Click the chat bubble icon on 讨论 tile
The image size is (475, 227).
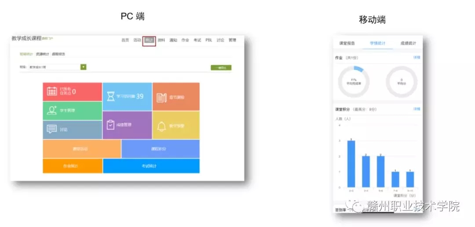(x=52, y=129)
